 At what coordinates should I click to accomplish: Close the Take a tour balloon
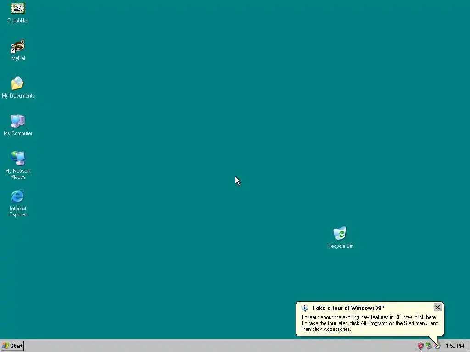437,308
